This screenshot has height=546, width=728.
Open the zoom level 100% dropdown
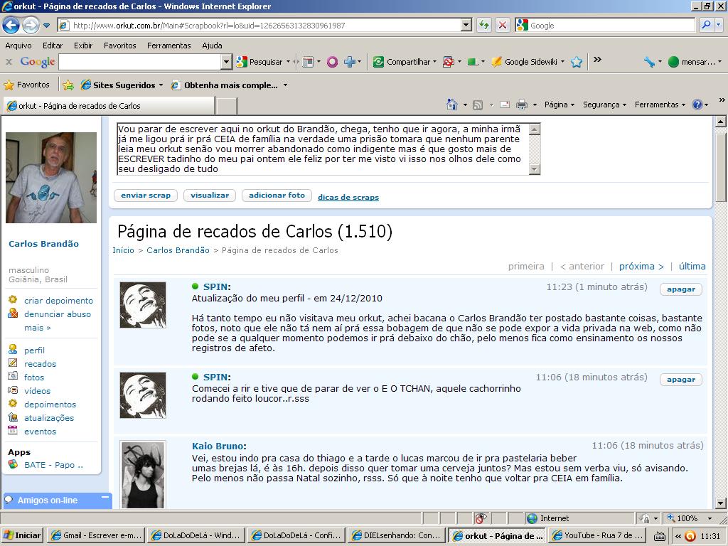coord(710,518)
